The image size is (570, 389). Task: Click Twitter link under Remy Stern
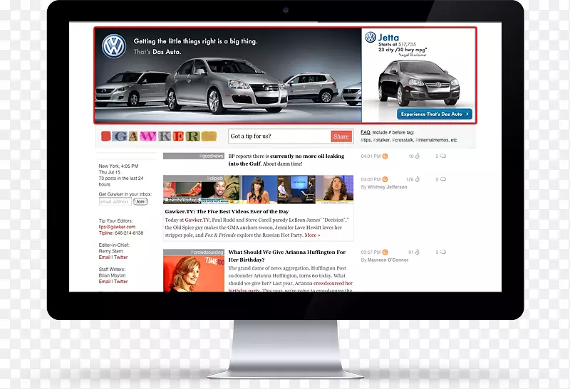(121, 257)
